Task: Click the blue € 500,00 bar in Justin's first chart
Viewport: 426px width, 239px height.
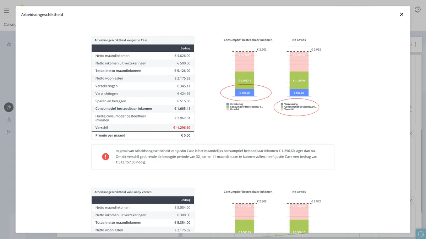Action: [245, 93]
